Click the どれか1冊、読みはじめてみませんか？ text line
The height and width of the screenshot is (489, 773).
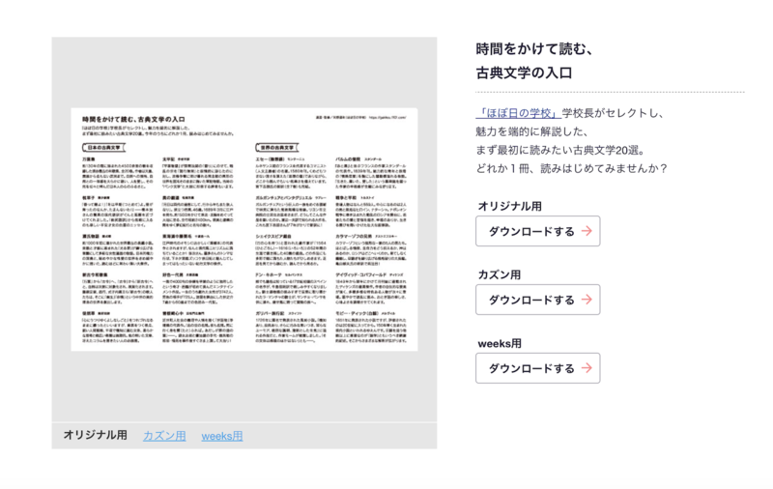pyautogui.click(x=571, y=167)
